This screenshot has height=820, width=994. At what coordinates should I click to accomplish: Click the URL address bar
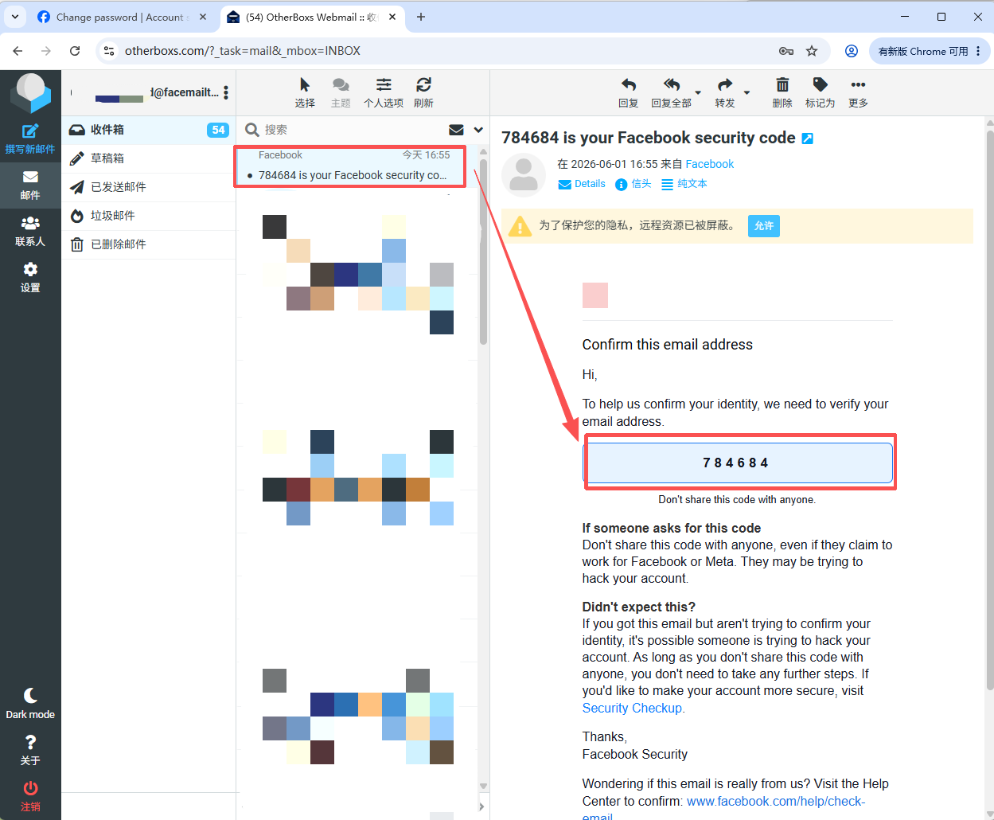click(446, 51)
